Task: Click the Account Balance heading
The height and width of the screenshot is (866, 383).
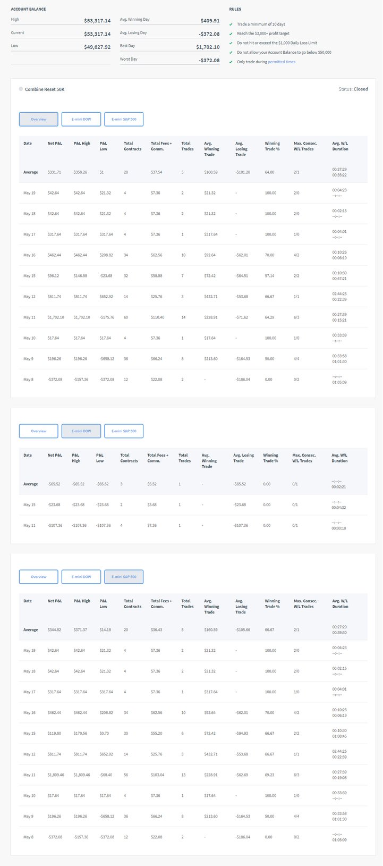Action: click(28, 10)
